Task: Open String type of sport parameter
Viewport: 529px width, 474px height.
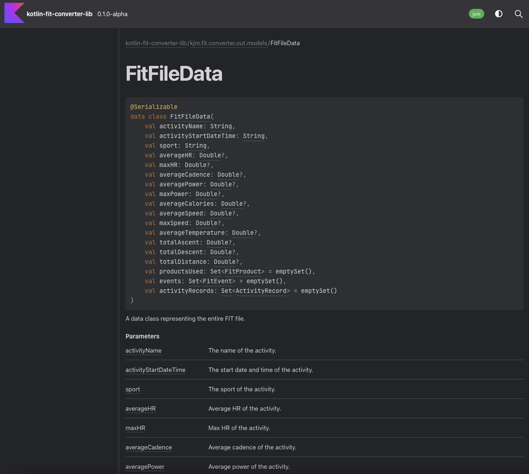Action: (196, 146)
